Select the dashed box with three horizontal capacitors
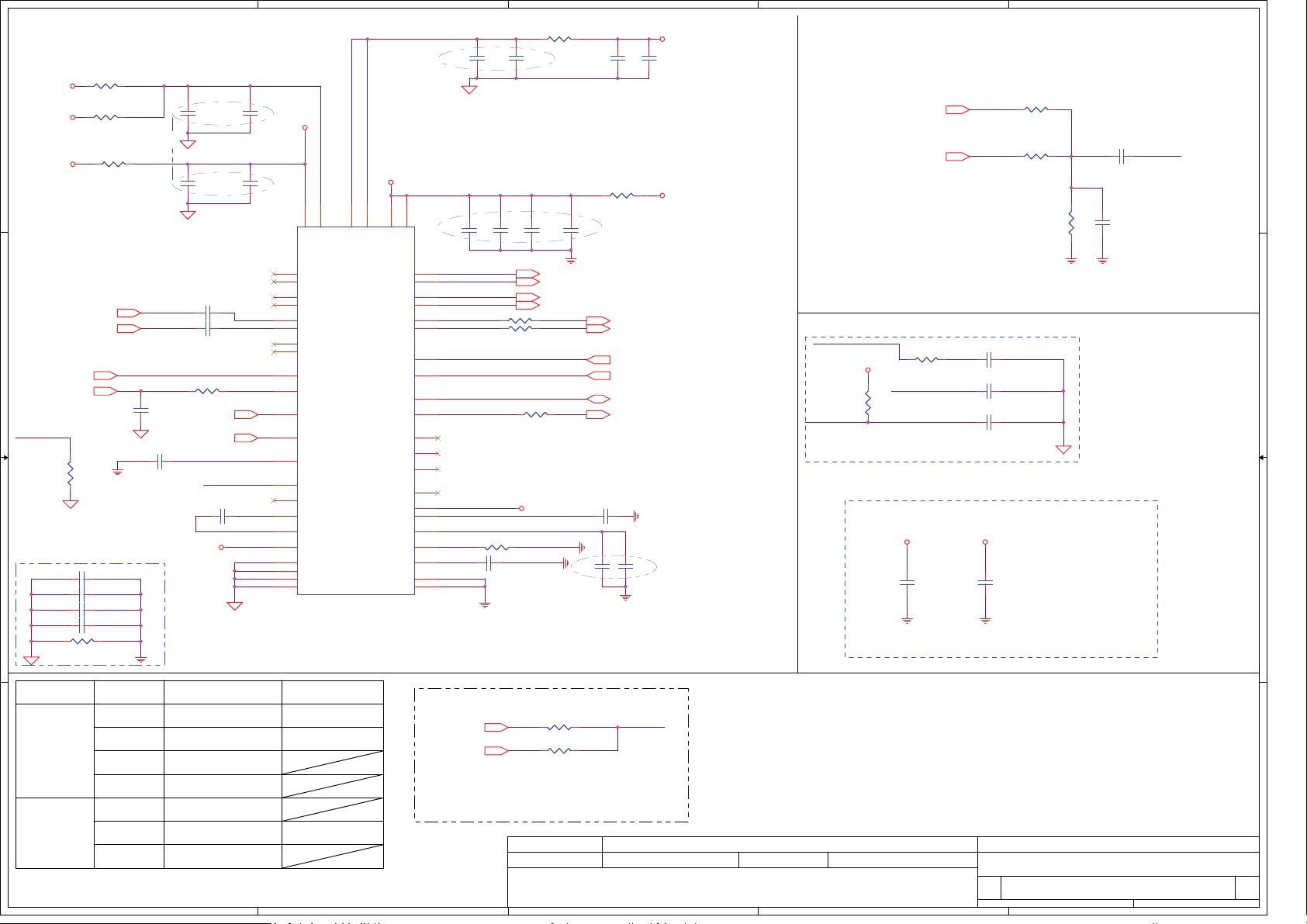The height and width of the screenshot is (924, 1307). 942,400
